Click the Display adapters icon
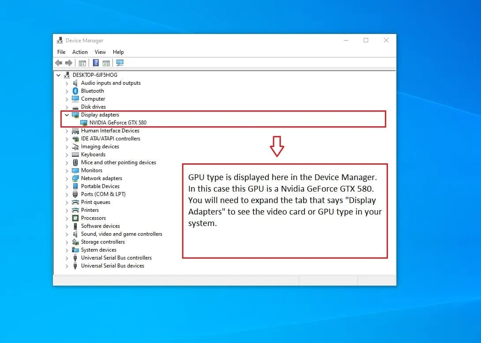This screenshot has width=481, height=343. coord(75,115)
